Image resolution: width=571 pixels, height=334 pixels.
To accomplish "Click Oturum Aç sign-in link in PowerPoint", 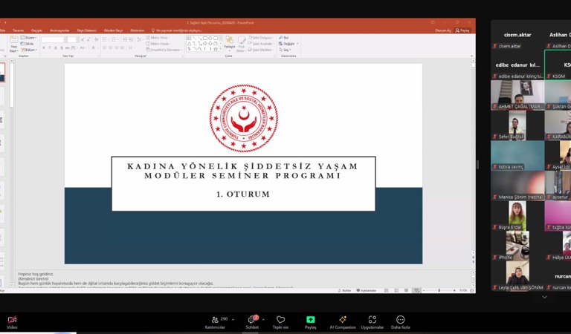I will (443, 30).
